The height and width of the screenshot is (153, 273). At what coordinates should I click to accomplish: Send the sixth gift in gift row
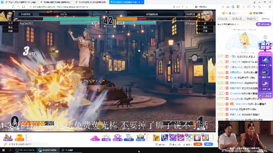(197, 138)
